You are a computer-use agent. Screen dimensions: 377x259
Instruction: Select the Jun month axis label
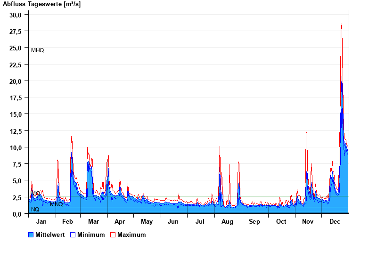pos(173,222)
